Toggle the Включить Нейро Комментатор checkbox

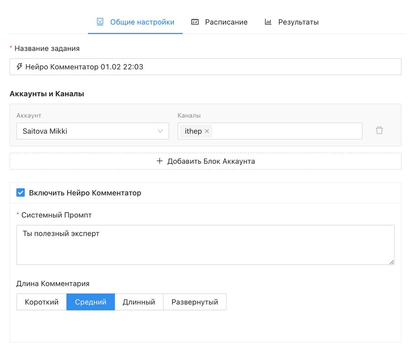(20, 193)
